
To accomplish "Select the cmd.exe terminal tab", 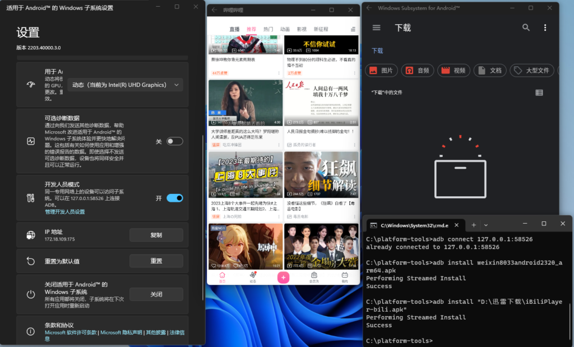I will click(415, 225).
